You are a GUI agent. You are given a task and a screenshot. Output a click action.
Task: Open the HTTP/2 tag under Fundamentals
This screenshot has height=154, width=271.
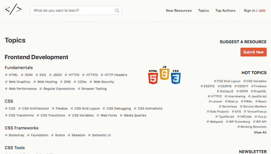tap(90, 75)
